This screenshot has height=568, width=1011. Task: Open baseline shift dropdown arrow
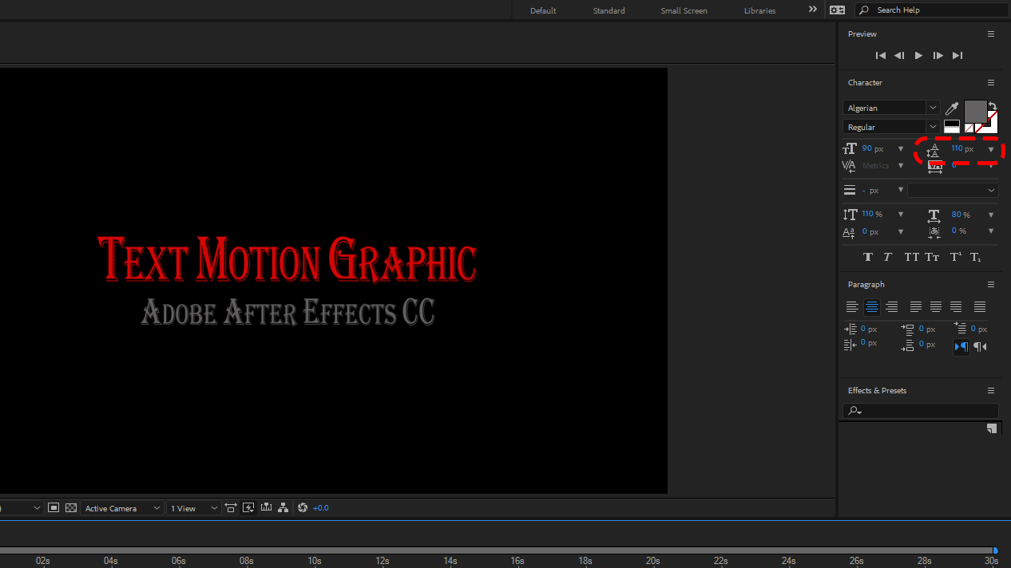pos(901,232)
